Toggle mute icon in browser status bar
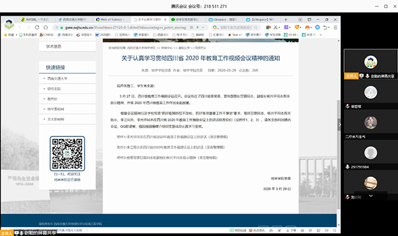This screenshot has height=236, width=398. pyautogui.click(x=327, y=230)
